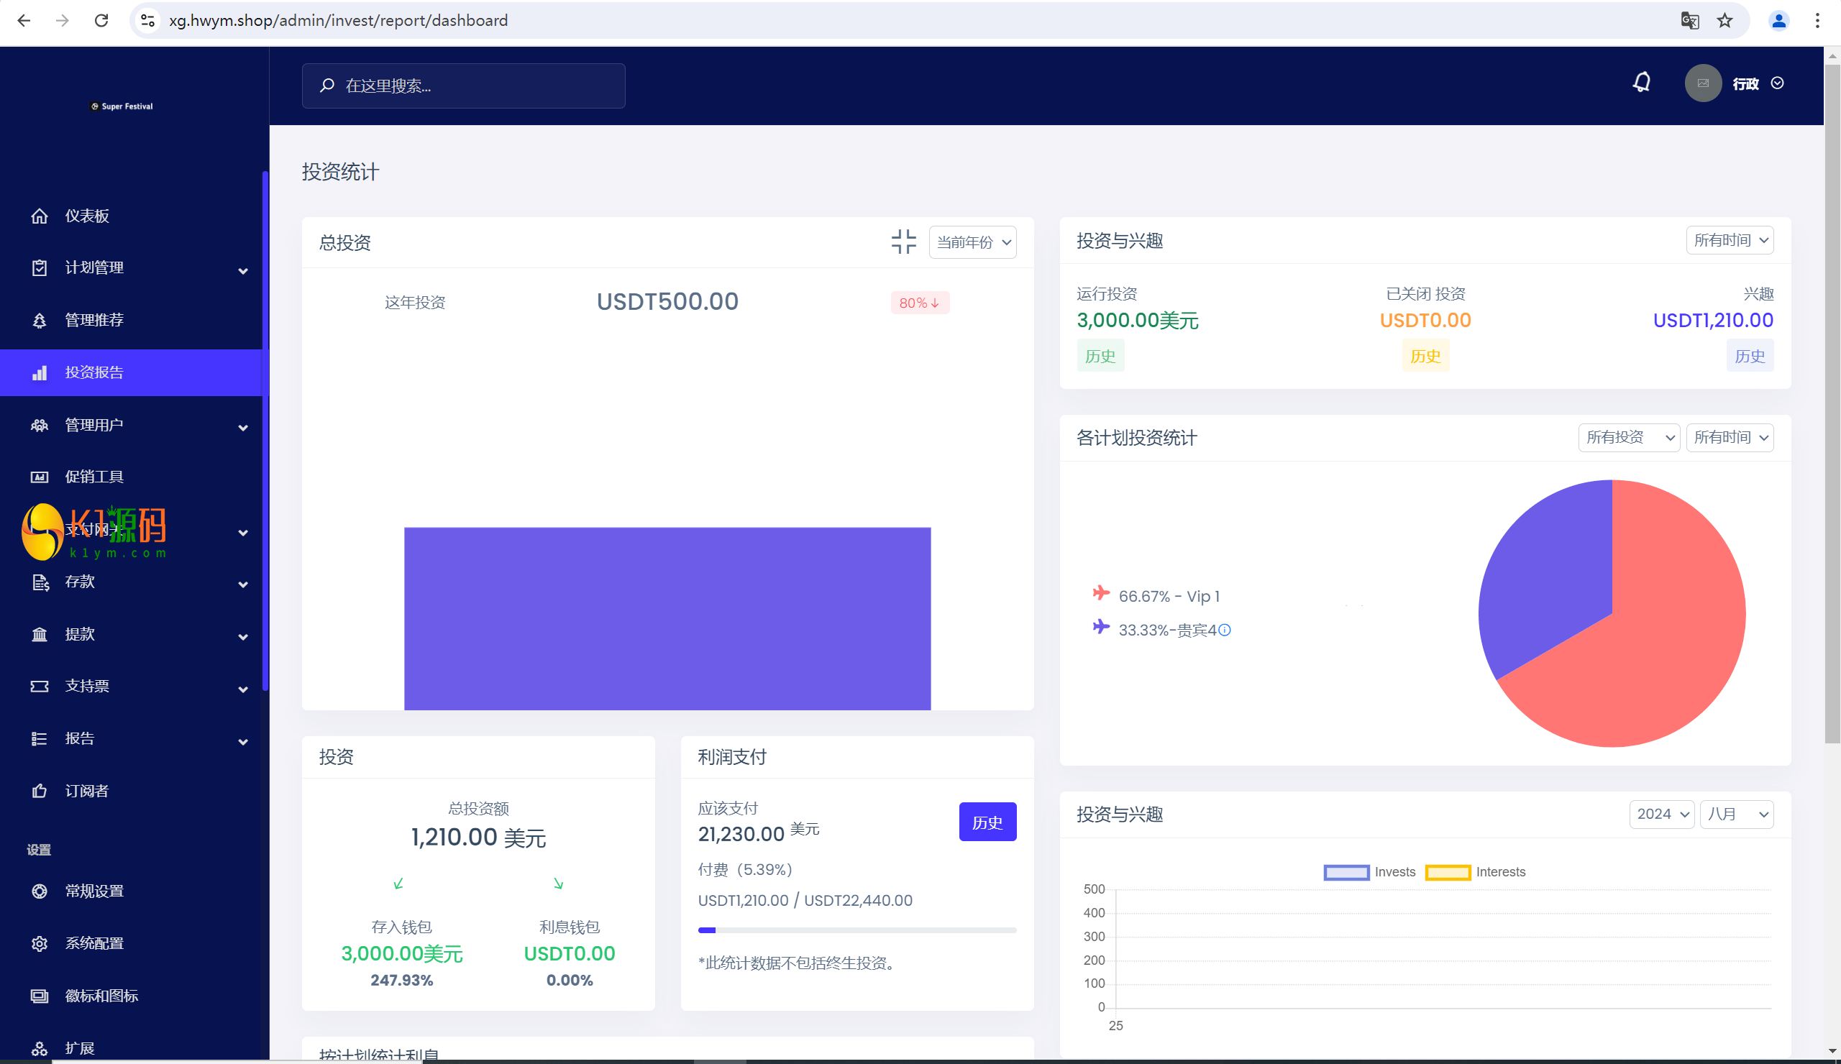Click the translate page icon in address bar

point(1690,20)
